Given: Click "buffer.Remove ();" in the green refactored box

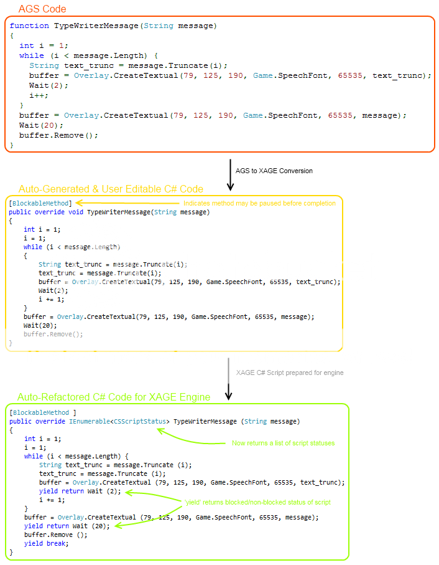Looking at the screenshot, I should point(56,534).
